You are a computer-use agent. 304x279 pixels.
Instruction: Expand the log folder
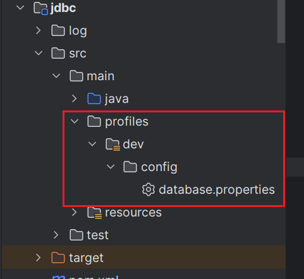(38, 30)
